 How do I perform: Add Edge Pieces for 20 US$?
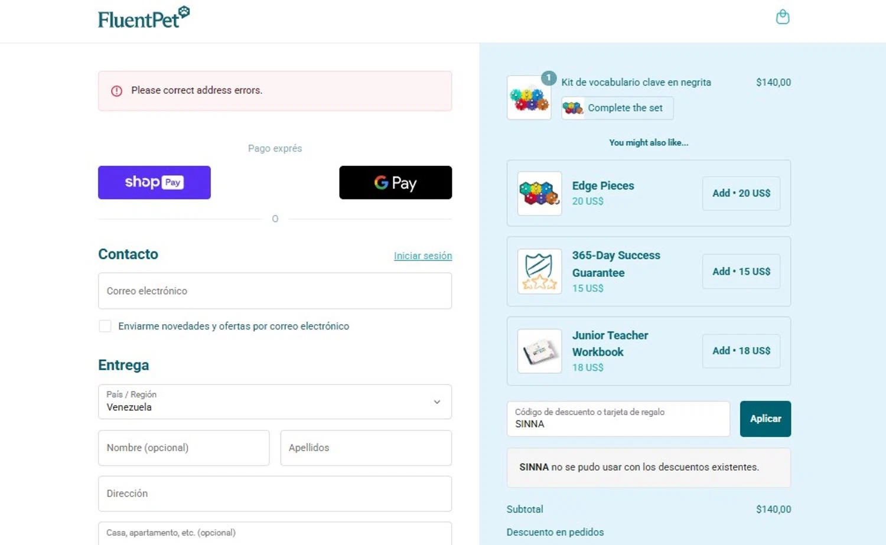pos(741,193)
